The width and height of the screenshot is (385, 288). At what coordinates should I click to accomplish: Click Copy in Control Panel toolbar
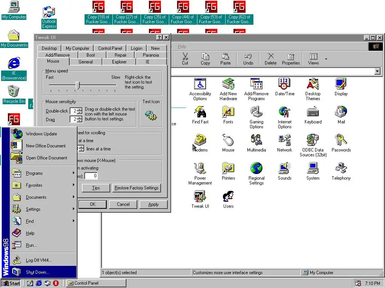pyautogui.click(x=205, y=59)
